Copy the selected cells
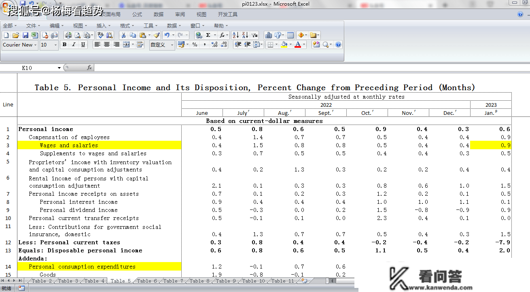The image size is (530, 292). [133, 35]
